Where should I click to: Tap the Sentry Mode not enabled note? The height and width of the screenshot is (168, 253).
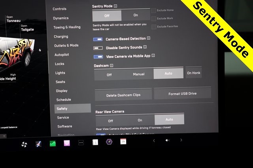pos(119,27)
